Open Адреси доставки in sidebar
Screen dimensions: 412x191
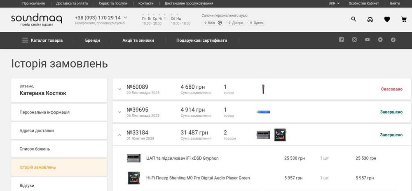click(x=59, y=130)
